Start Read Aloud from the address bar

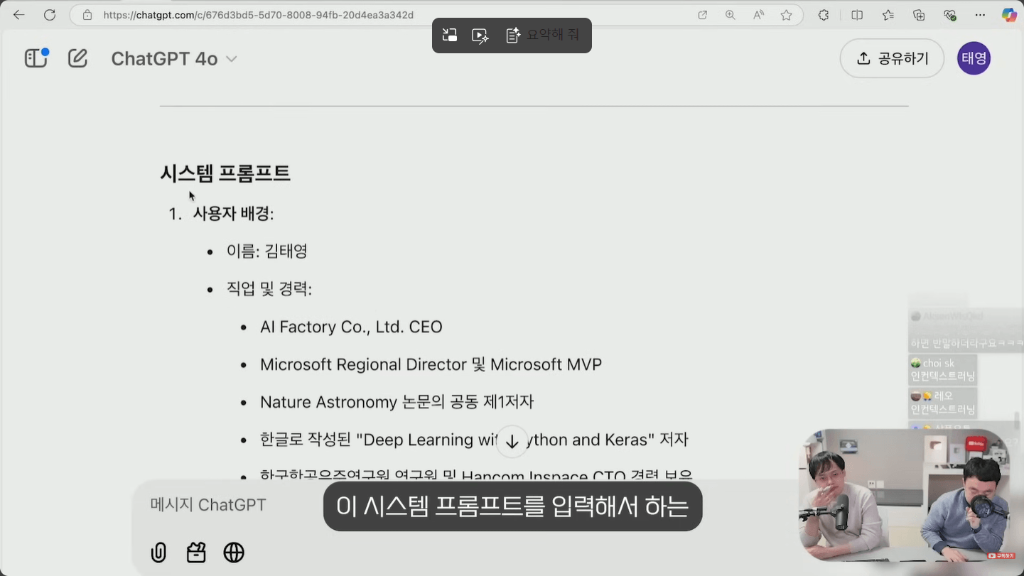tap(758, 15)
